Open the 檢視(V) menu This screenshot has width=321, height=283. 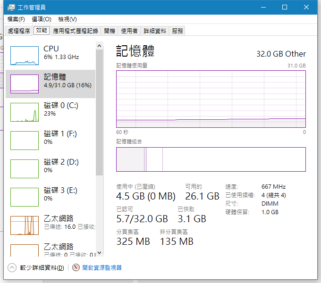tap(68, 19)
